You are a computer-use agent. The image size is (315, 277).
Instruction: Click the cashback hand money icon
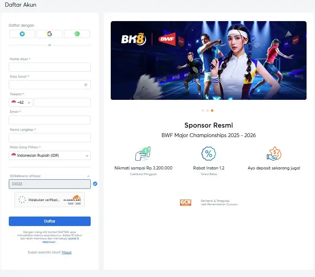[143, 154]
